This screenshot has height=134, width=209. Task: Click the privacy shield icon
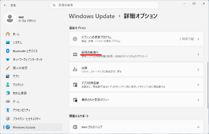(8, 119)
